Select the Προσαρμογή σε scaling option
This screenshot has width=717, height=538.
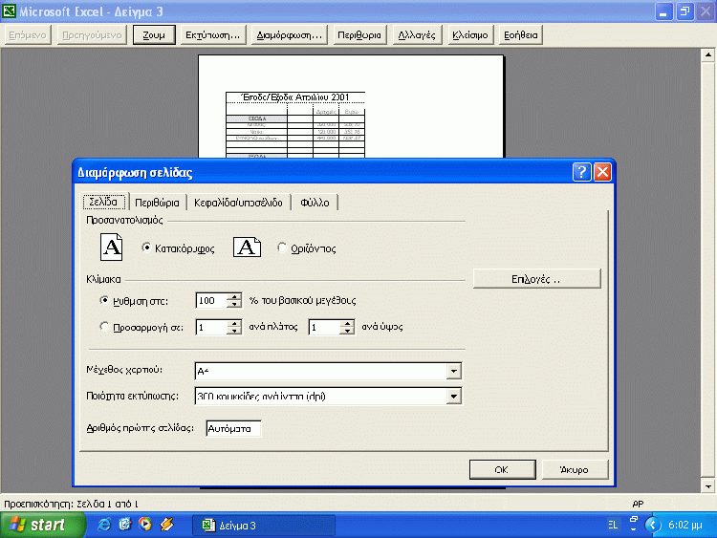104,327
